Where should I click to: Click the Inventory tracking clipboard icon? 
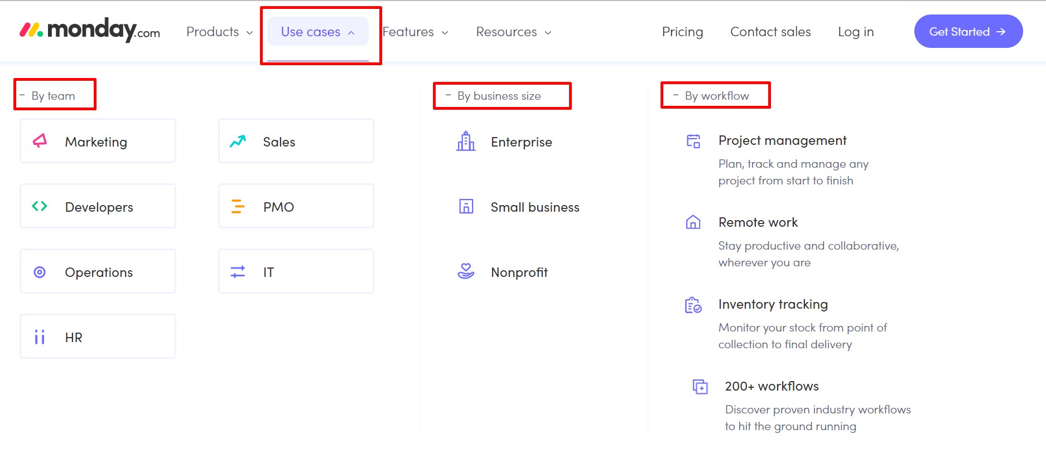[x=693, y=305]
